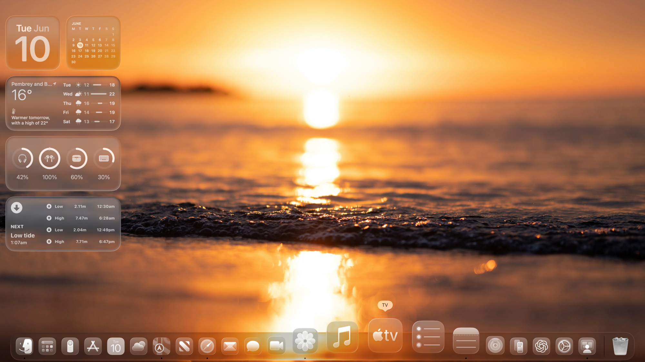Open the Pembrey weather forecast widget
Image resolution: width=645 pixels, height=362 pixels.
tap(63, 103)
